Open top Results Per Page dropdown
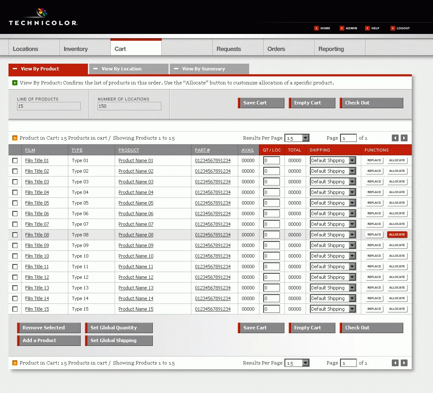The image size is (433, 393). click(x=297, y=138)
